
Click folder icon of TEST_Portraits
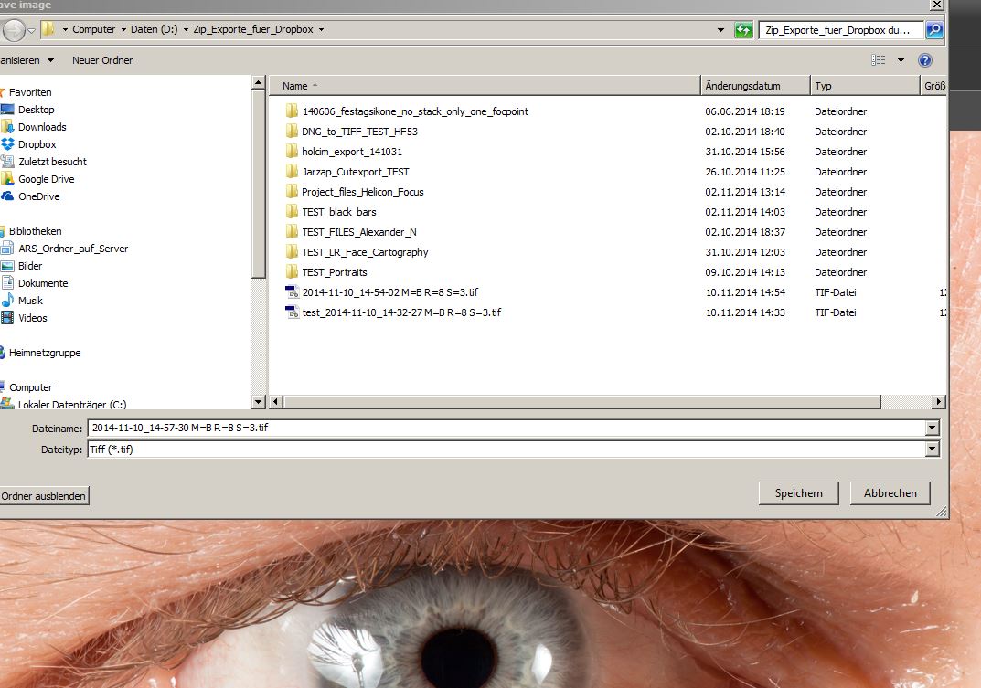click(x=292, y=272)
